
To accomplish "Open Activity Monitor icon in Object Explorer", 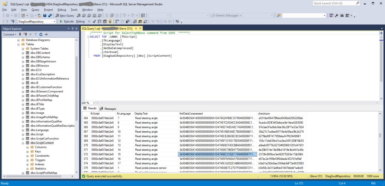I will 46,34.
